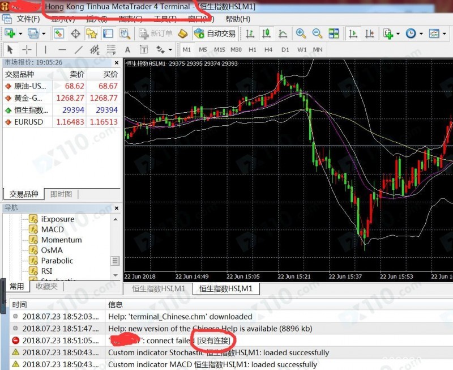Viewport: 453px width, 370px height.
Task: Toggle the M5 timeframe button
Action: coord(203,50)
